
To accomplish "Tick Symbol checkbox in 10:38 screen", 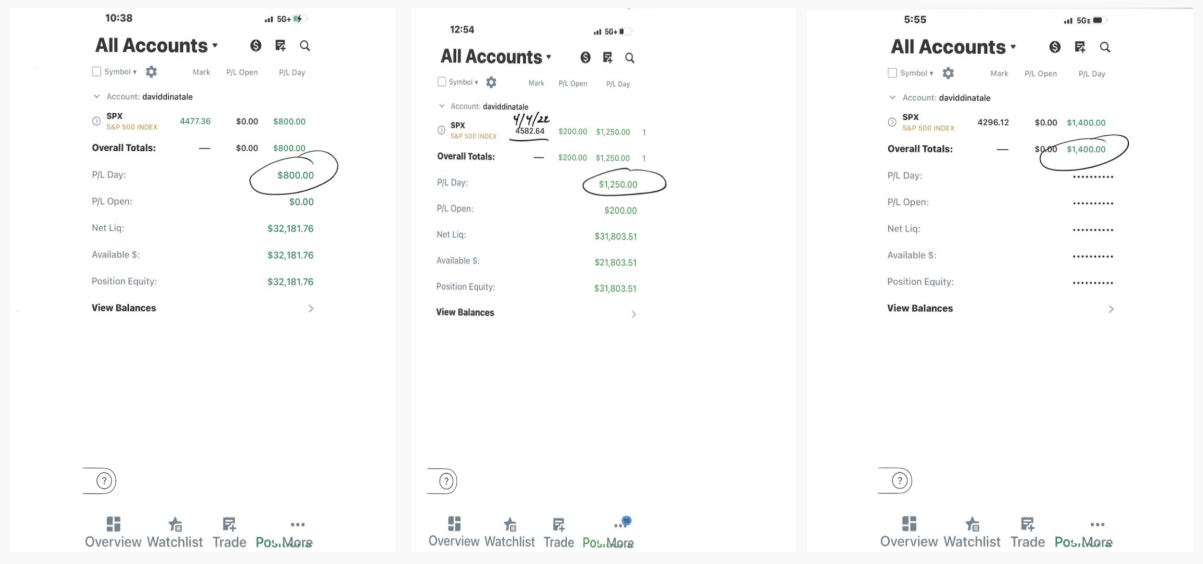I will click(x=96, y=71).
